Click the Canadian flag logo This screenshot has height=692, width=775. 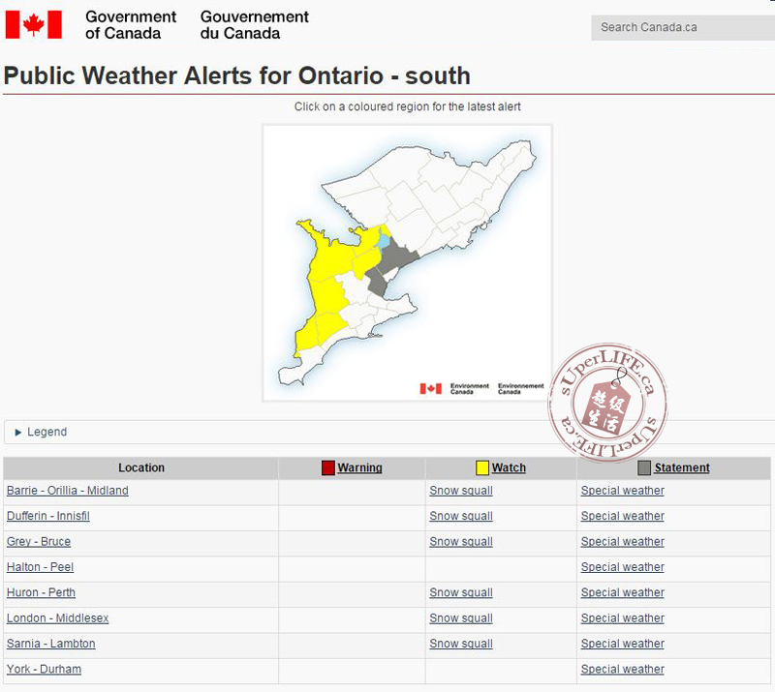(x=34, y=24)
